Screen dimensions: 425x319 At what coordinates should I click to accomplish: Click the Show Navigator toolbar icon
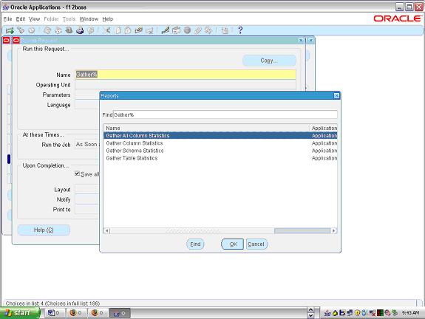pos(32,30)
